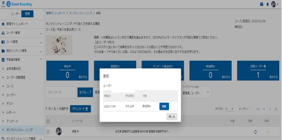Viewport: 282px width, 140px height.
Task: Open the three-dot details for 須藤 歩
Action: 268,132
